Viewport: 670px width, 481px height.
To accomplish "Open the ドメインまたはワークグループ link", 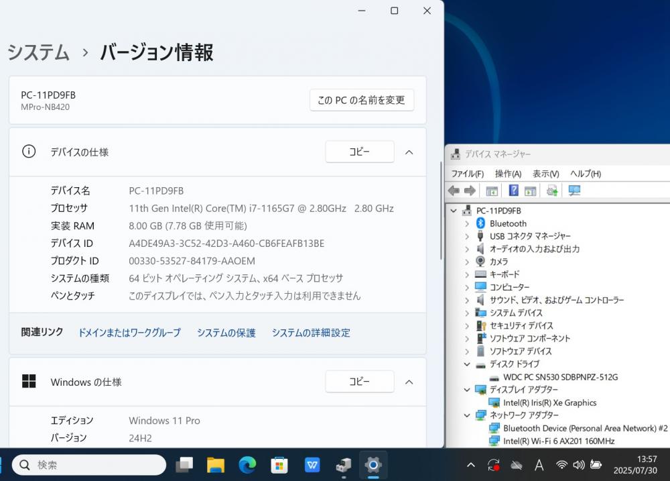I will tap(129, 333).
